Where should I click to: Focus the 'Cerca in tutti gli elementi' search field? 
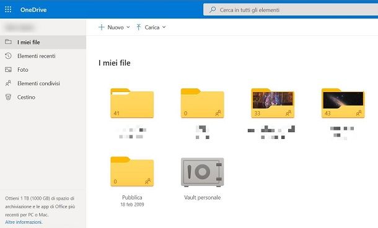[291, 10]
